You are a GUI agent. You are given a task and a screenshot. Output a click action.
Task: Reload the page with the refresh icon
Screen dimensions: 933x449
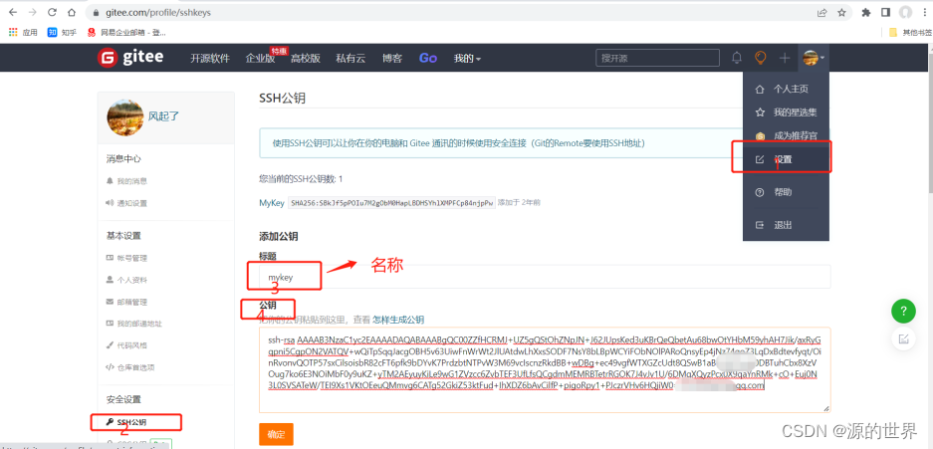[52, 13]
